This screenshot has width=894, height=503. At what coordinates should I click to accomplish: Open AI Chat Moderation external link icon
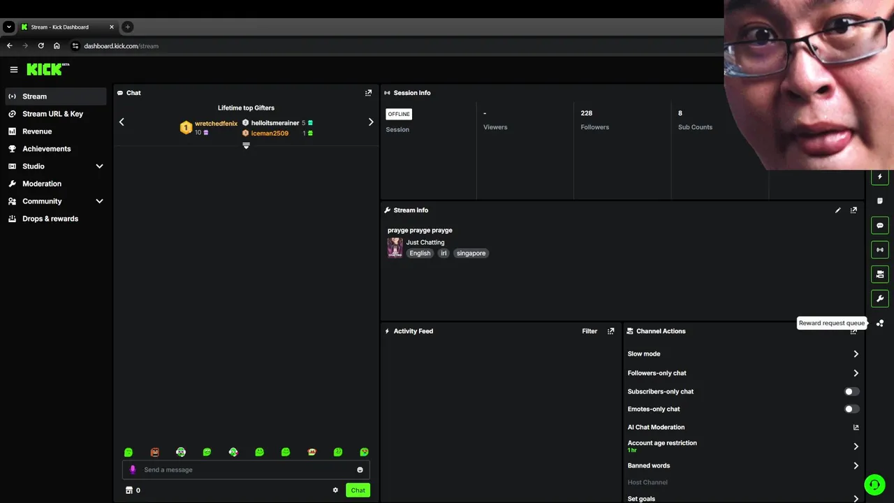pos(856,428)
